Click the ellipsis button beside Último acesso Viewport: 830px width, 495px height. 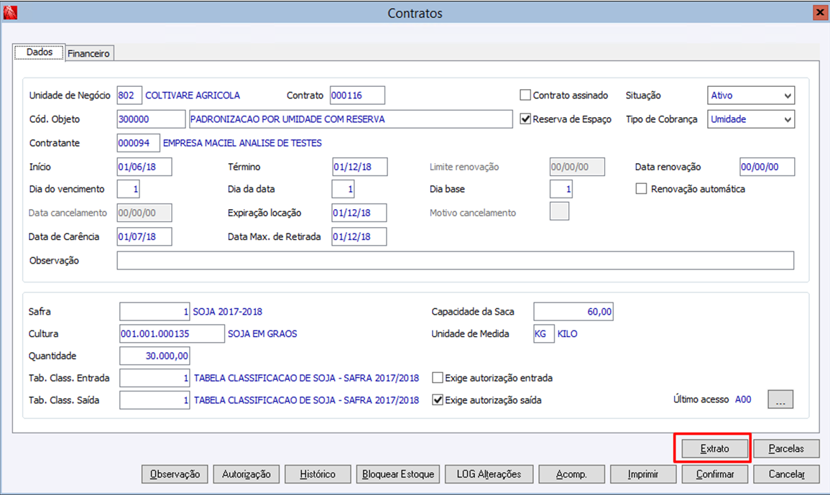[x=780, y=400]
